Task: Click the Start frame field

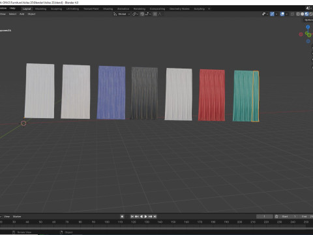Action: click(290, 217)
